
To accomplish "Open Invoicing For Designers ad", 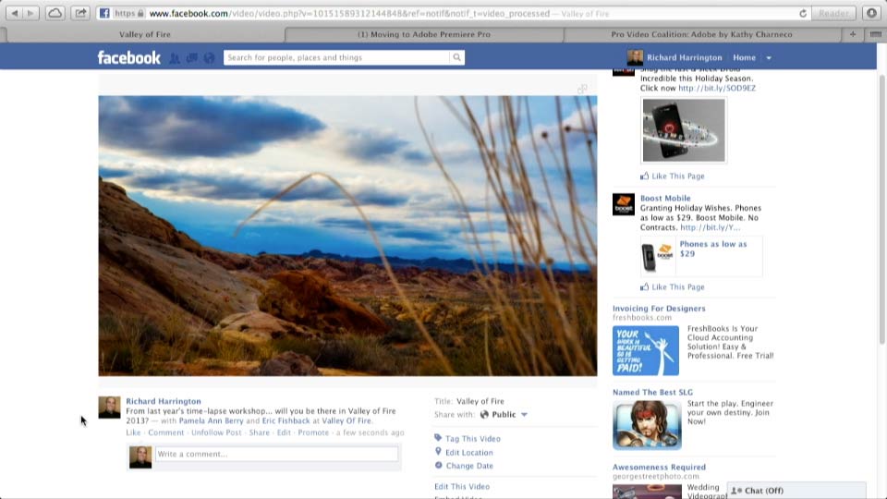I will click(x=659, y=309).
